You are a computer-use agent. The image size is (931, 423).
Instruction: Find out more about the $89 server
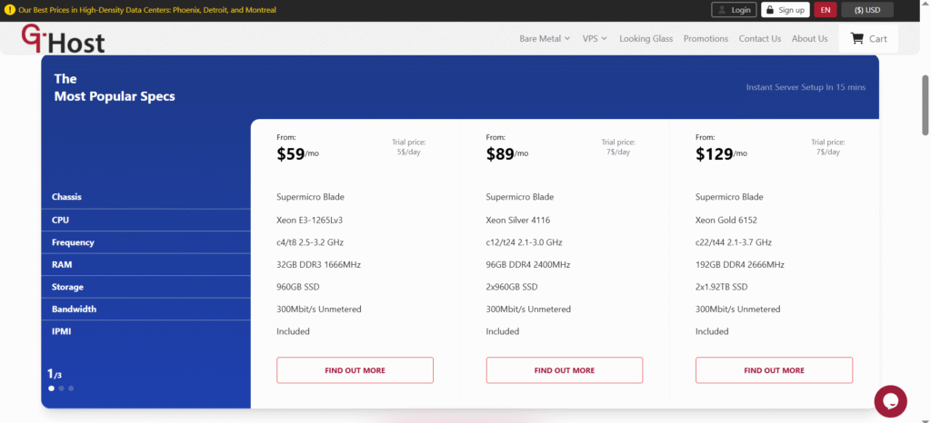(x=564, y=370)
